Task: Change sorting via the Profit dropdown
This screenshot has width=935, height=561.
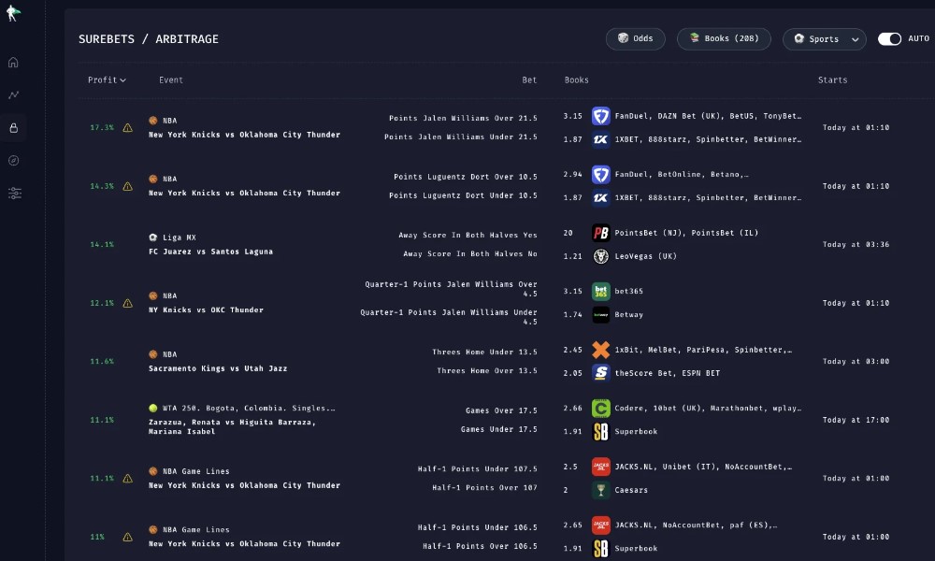Action: (x=107, y=79)
